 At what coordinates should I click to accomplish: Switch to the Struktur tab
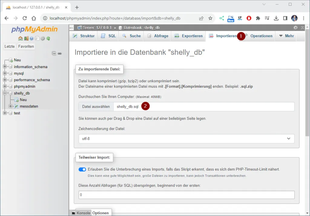point(84,36)
